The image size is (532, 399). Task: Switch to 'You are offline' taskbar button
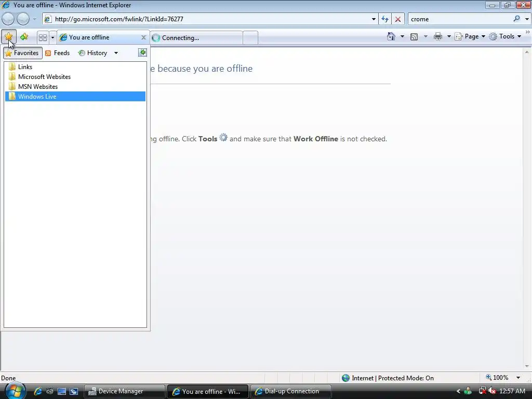[x=207, y=391]
